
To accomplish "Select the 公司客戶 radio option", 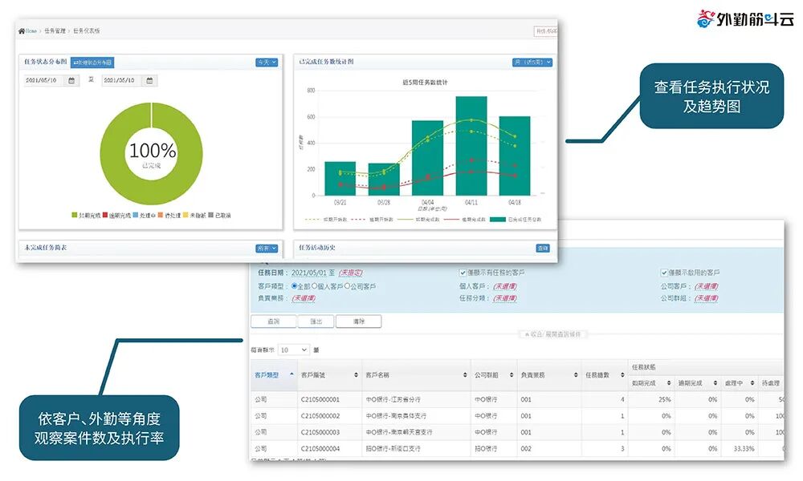I will 347,286.
